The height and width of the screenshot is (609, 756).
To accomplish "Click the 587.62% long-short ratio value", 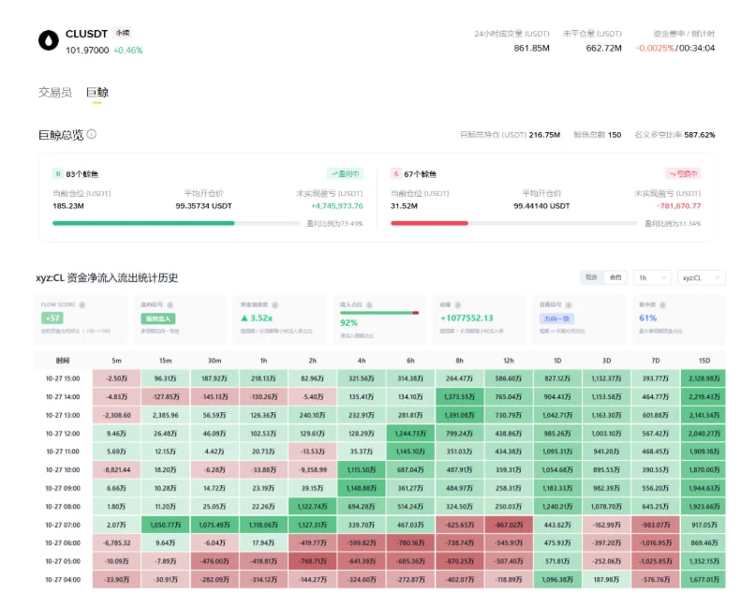I will pos(699,135).
